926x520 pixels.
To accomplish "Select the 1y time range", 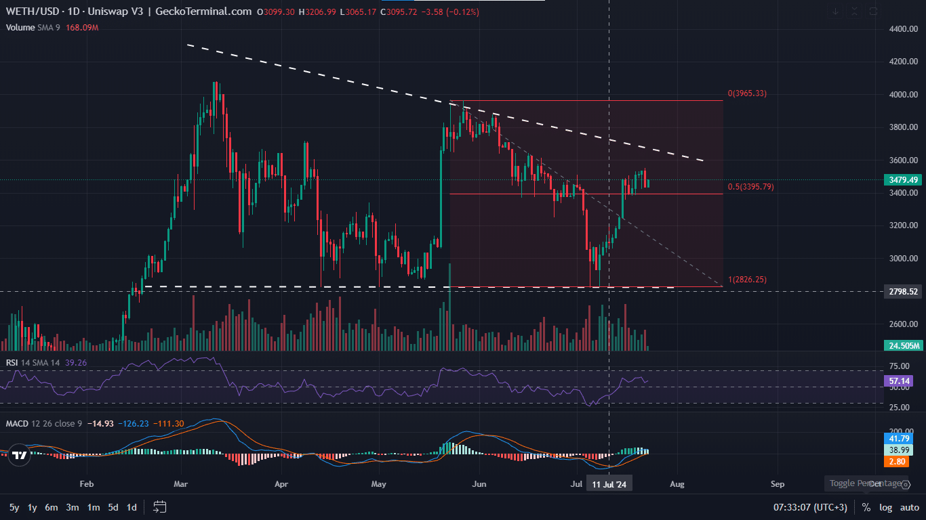I will pos(32,507).
